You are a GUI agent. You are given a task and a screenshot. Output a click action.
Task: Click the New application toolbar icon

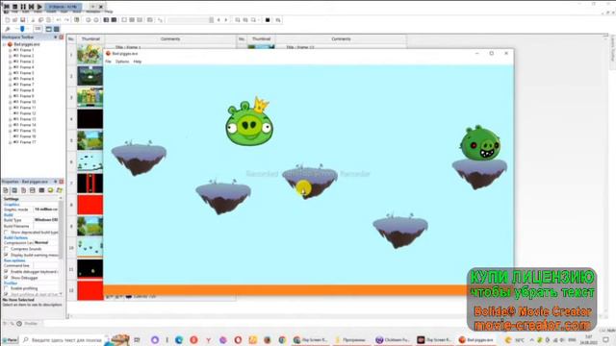[8, 20]
